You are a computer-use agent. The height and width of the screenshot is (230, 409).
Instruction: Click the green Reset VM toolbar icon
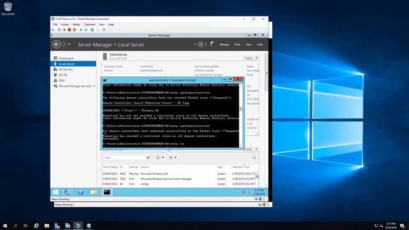click(x=86, y=30)
